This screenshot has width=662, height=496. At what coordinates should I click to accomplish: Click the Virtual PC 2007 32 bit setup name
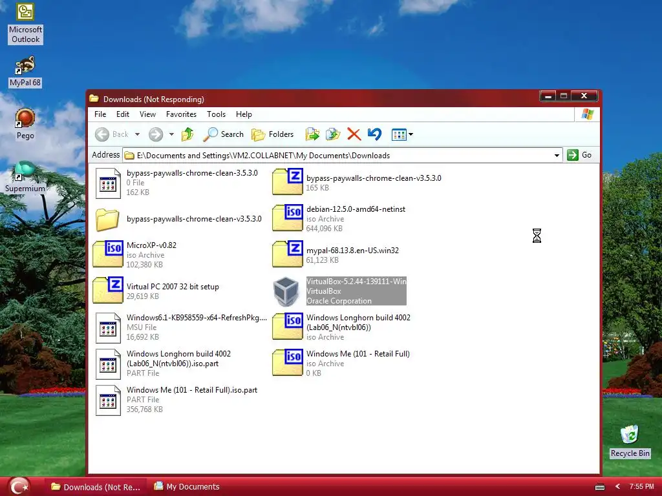coord(173,287)
